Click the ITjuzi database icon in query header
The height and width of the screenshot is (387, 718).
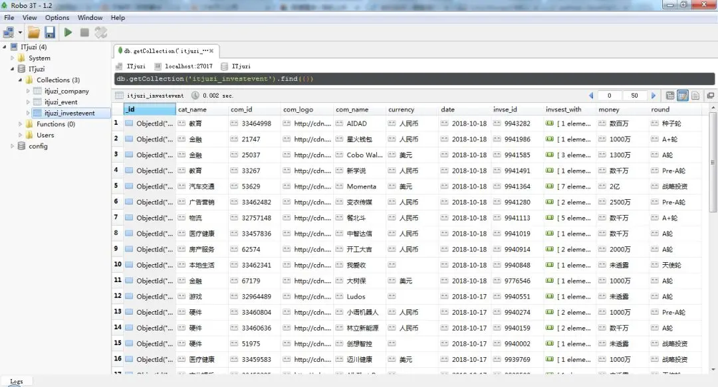(225, 66)
